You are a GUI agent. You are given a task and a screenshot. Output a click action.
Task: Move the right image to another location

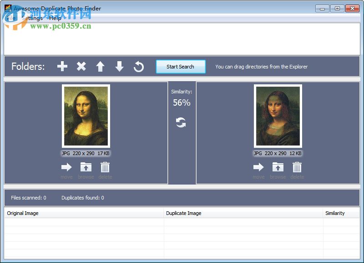point(259,167)
